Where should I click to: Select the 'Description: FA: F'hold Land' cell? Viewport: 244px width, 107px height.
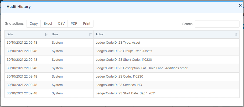167,68
